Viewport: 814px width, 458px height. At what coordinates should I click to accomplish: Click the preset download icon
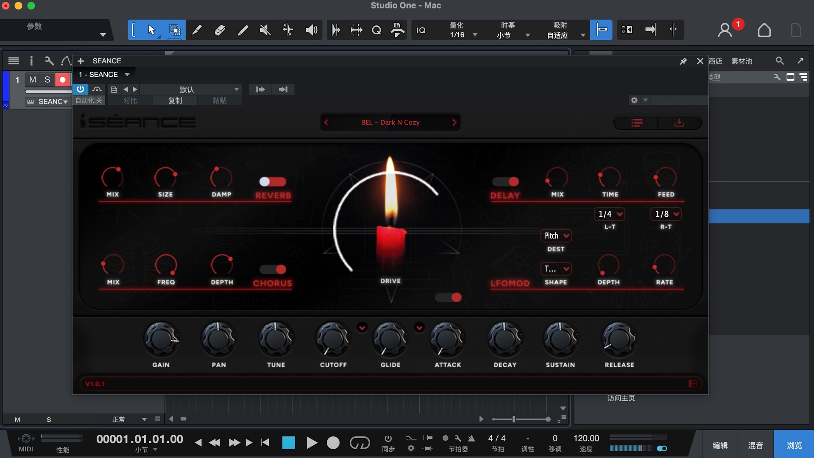[679, 123]
